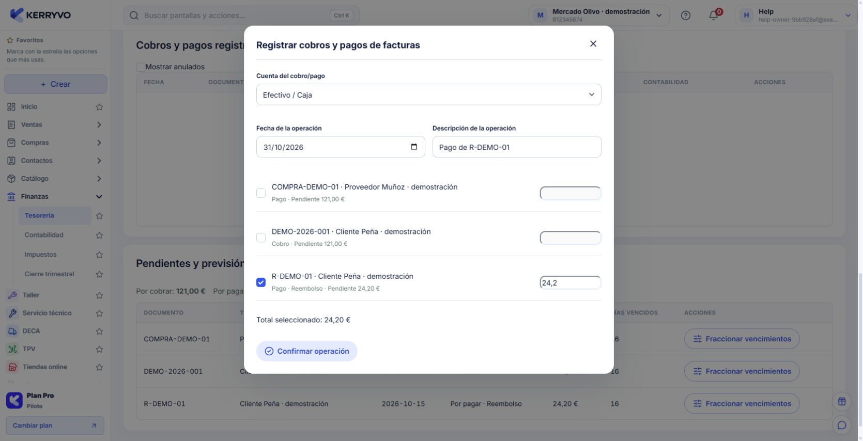Expand the Contactos menu
Viewport: 863px width, 441px height.
click(55, 161)
